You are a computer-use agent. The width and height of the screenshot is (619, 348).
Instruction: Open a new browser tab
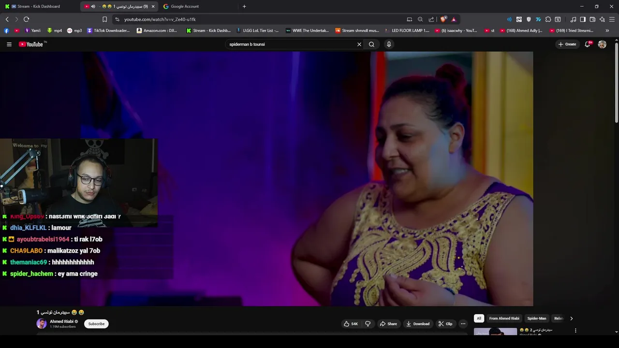[244, 6]
